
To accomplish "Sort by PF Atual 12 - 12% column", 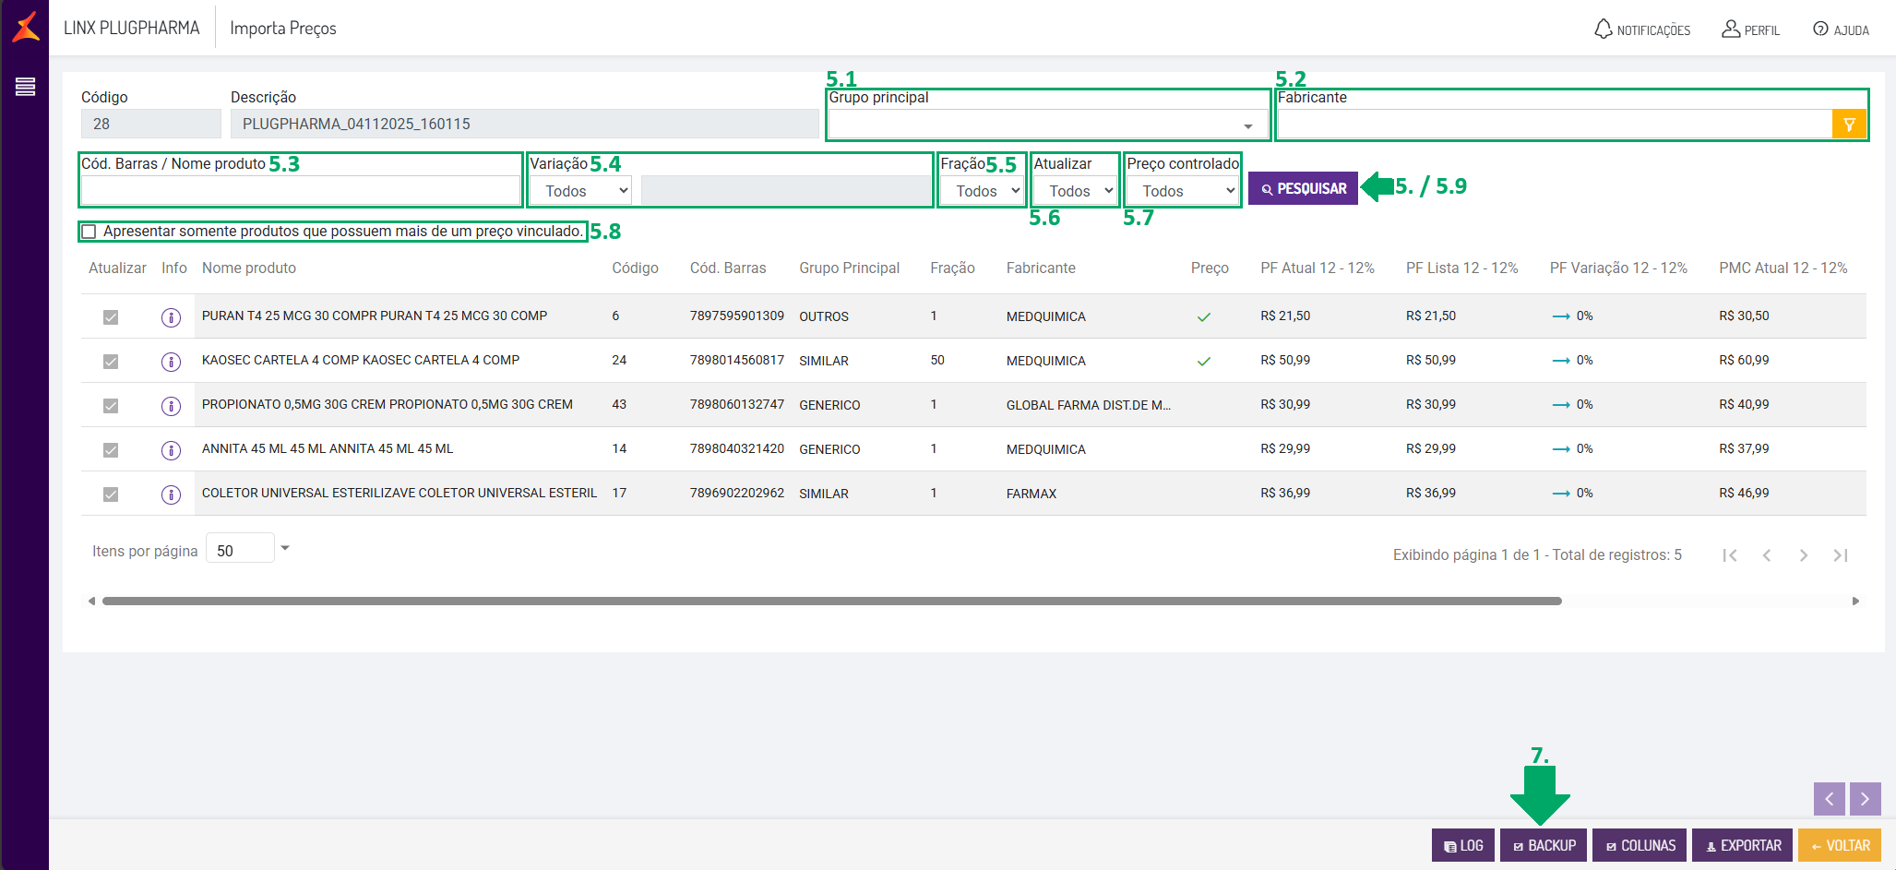I will point(1318,268).
